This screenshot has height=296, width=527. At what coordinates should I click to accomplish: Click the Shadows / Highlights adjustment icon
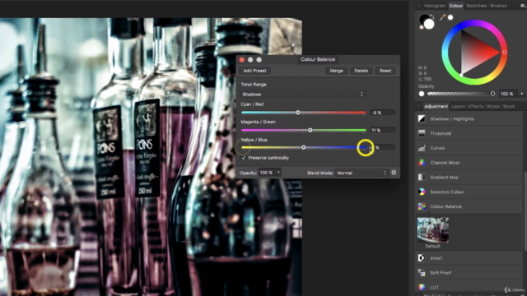tap(422, 118)
